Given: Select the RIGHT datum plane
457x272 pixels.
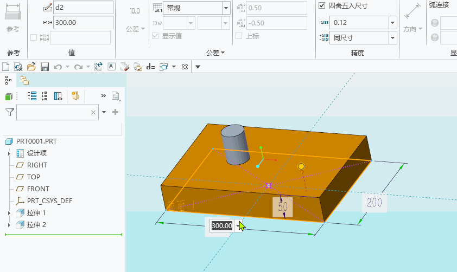Looking at the screenshot, I should point(37,165).
